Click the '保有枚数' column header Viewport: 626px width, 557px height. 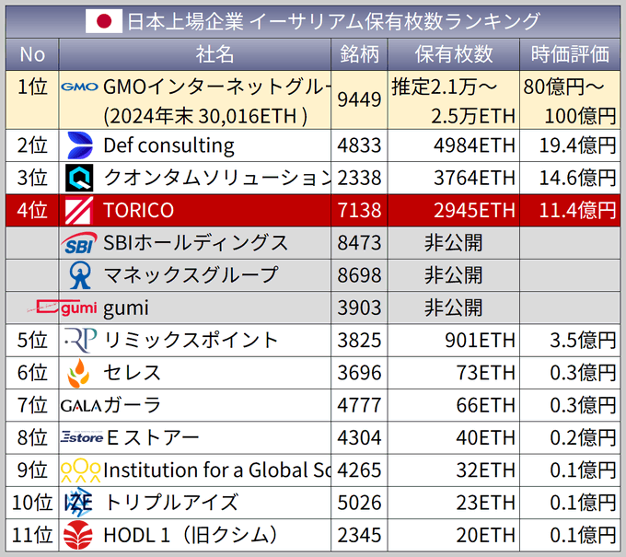coord(454,54)
